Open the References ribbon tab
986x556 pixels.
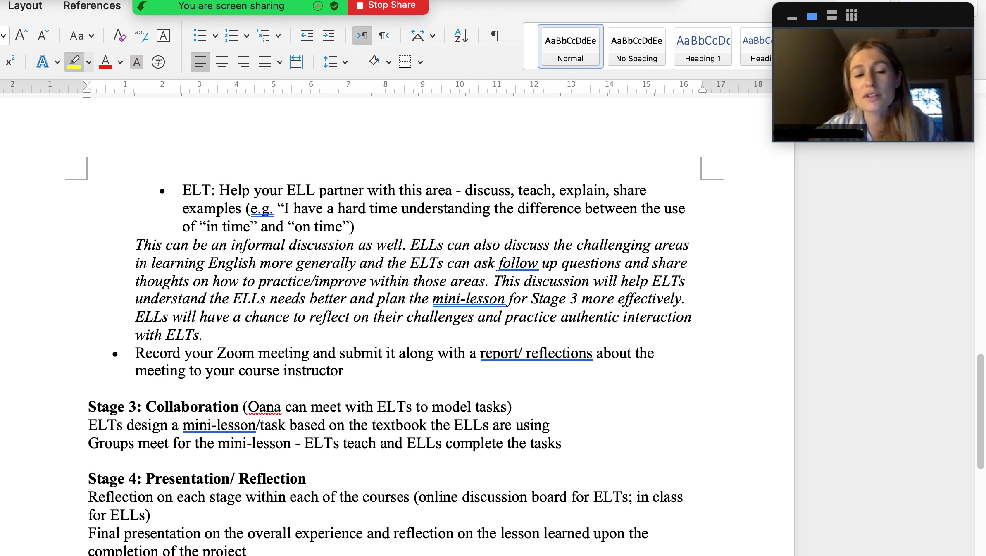pyautogui.click(x=92, y=6)
